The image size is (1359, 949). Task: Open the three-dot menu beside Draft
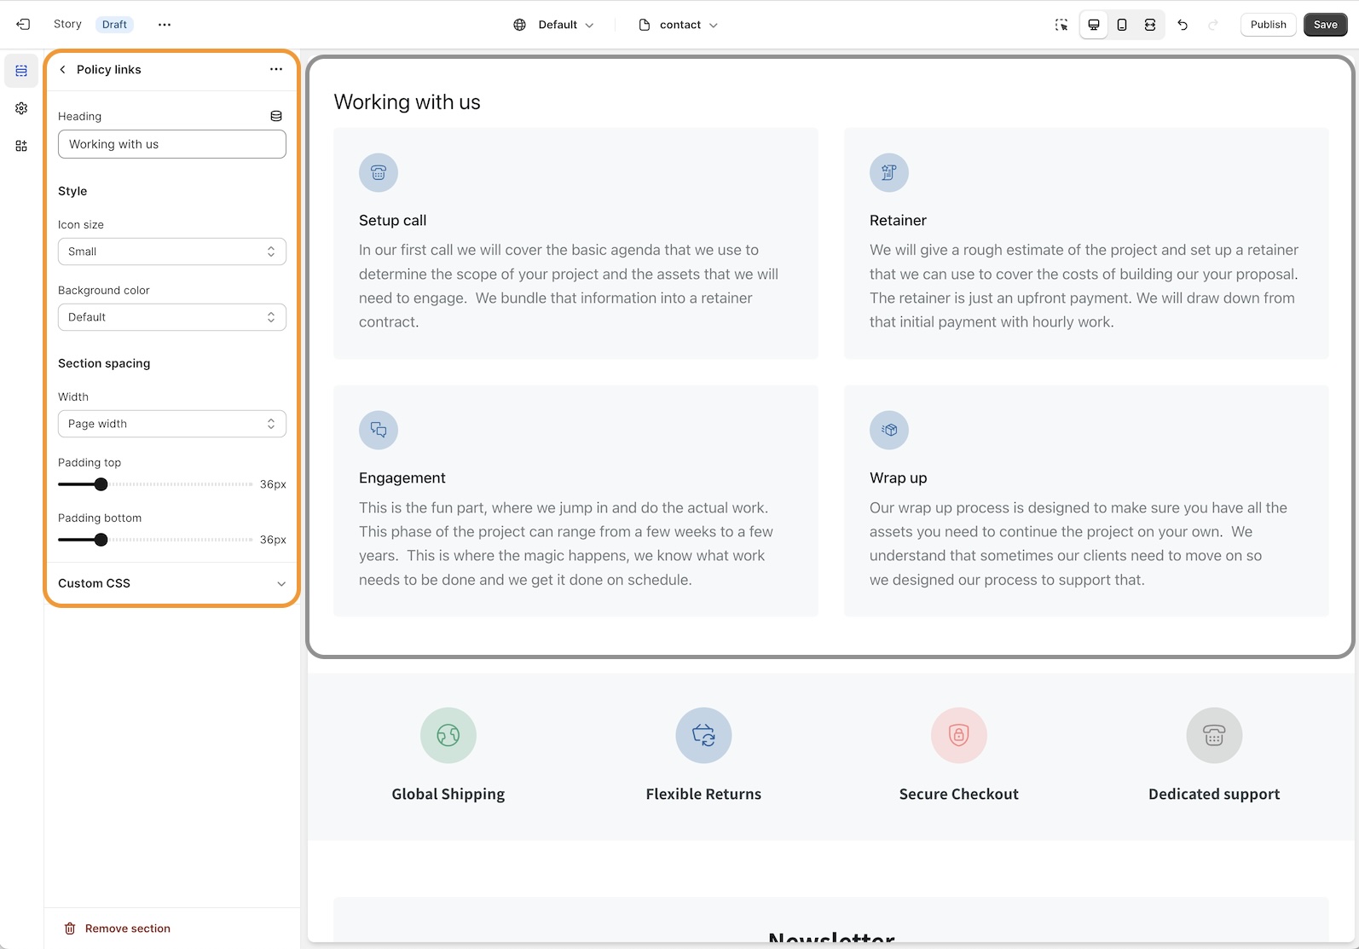pos(165,25)
